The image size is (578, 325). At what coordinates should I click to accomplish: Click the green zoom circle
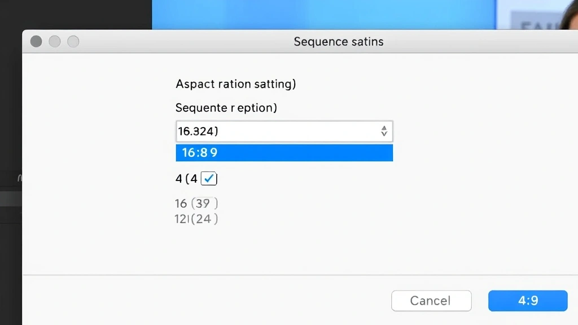coord(73,41)
